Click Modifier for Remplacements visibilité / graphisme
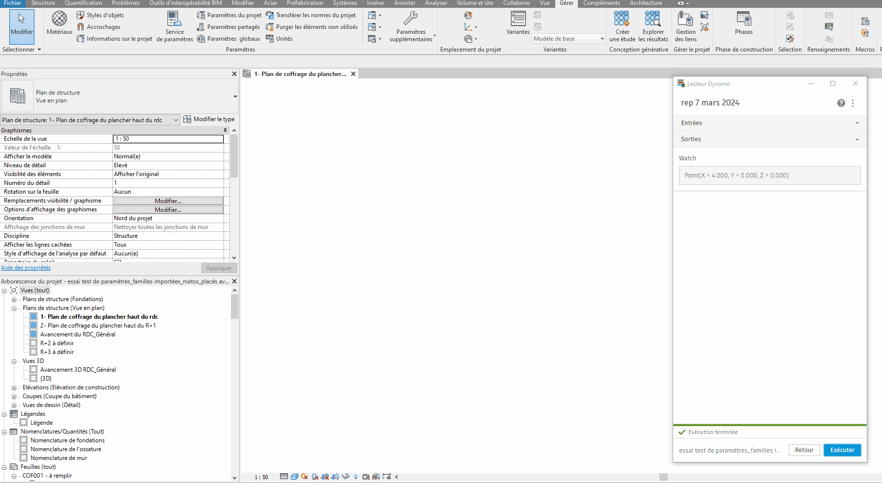This screenshot has width=882, height=483. click(168, 201)
